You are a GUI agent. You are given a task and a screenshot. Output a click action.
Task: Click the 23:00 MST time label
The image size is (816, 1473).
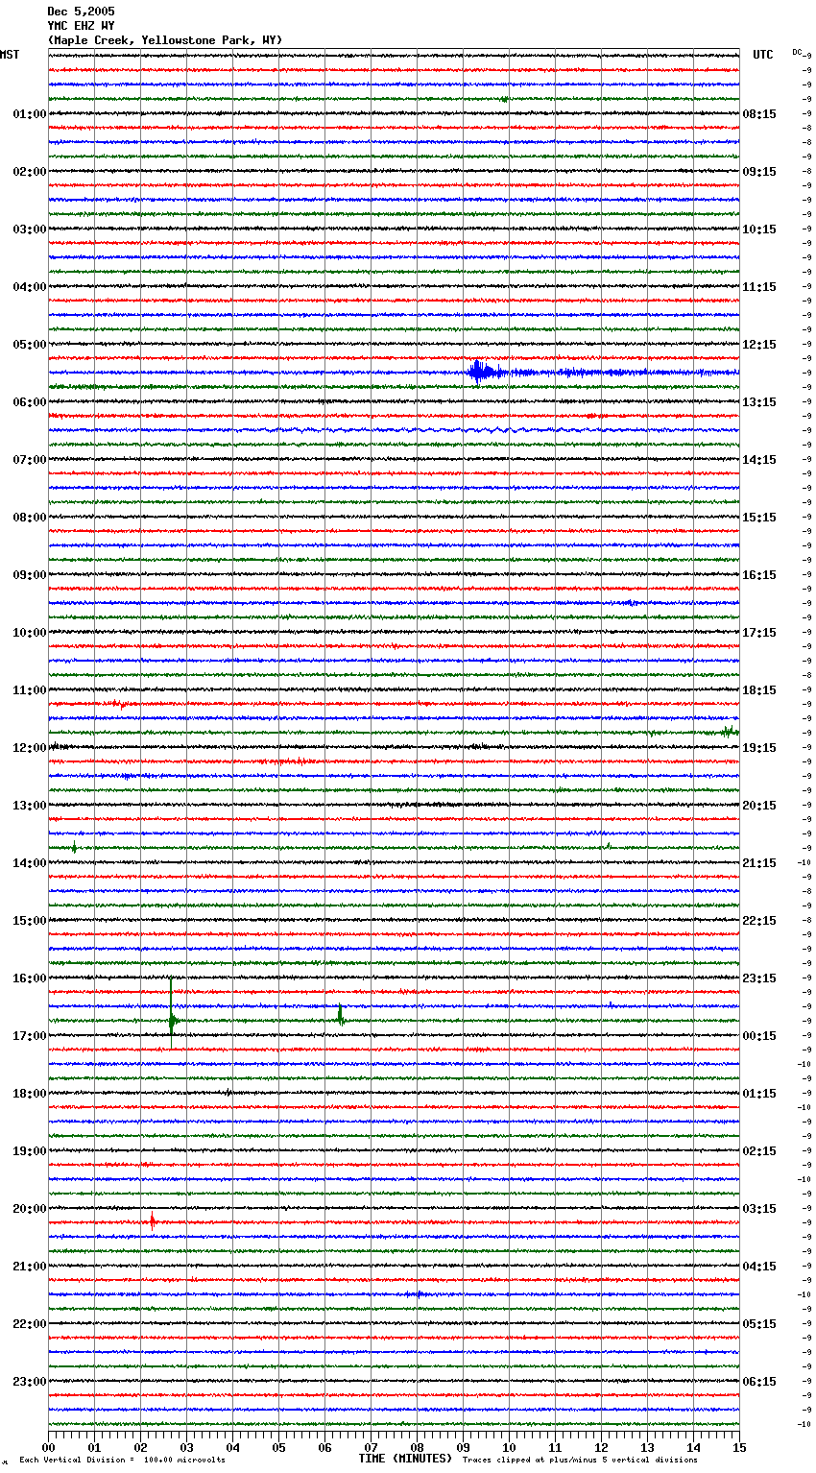point(30,1382)
